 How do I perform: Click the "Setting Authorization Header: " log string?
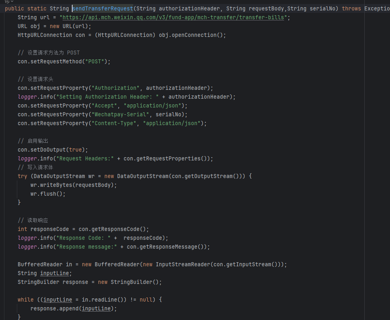tap(108, 97)
